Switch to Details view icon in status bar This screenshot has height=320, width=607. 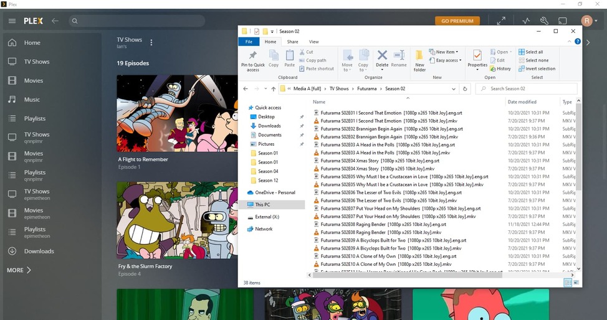tap(568, 283)
